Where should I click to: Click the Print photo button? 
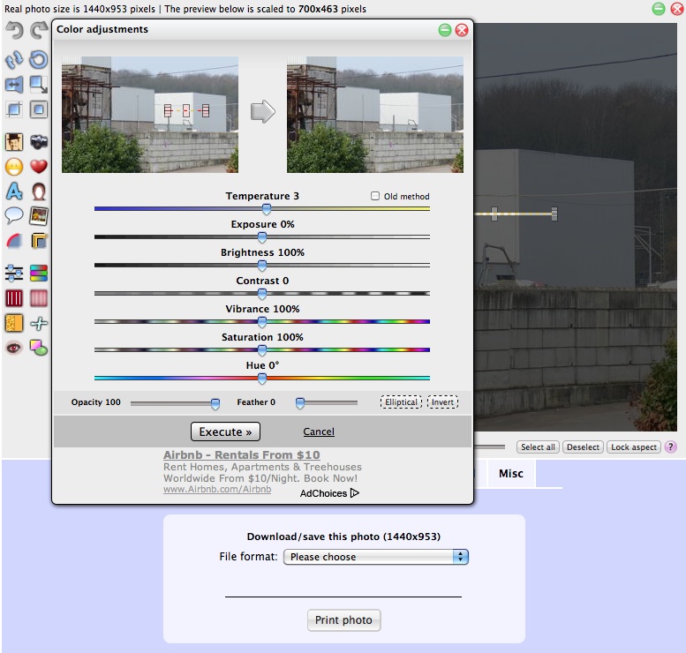tap(343, 620)
